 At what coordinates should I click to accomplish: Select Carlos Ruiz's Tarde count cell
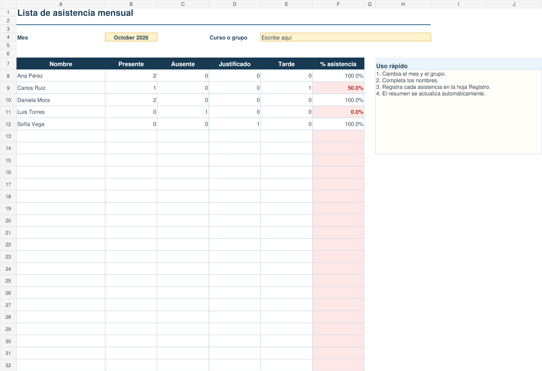coord(286,88)
